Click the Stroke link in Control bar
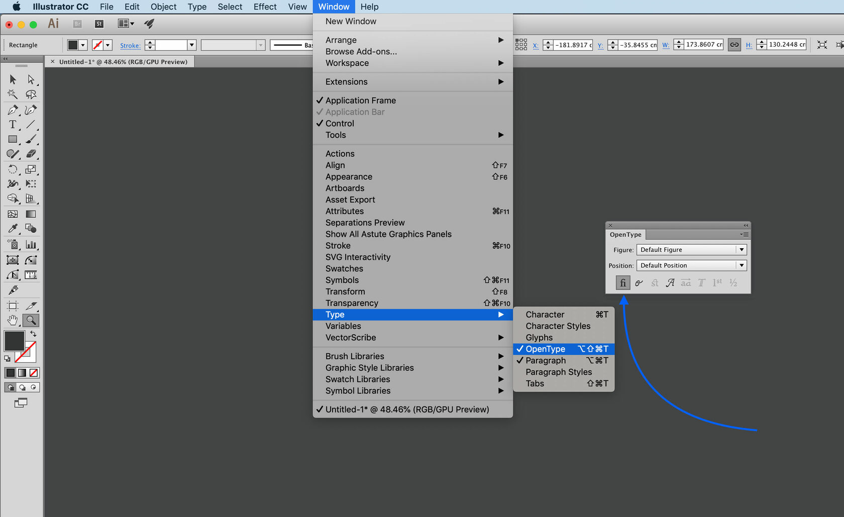 coord(130,46)
